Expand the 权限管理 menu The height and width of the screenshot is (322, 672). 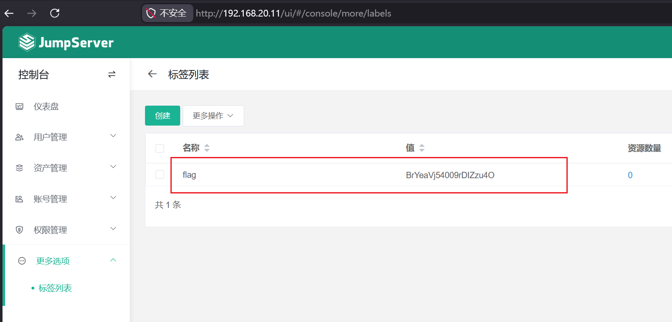(x=66, y=230)
